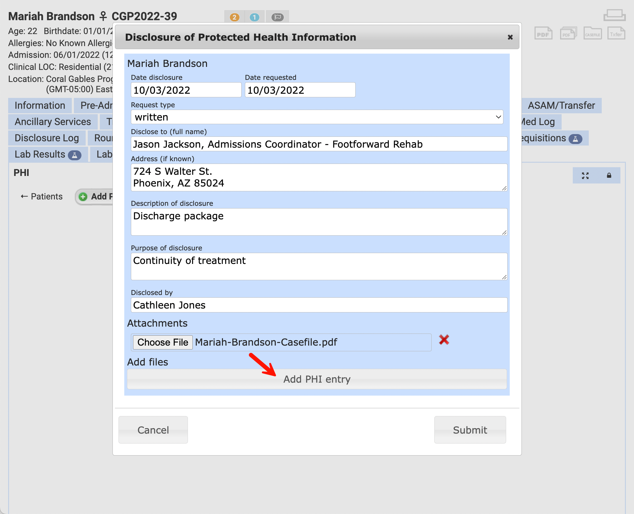
Task: Remove attachment with the red X icon
Action: point(444,340)
